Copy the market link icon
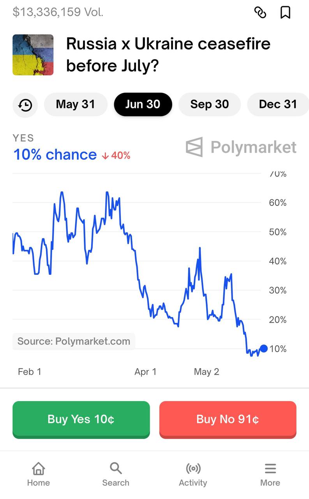 [x=260, y=12]
